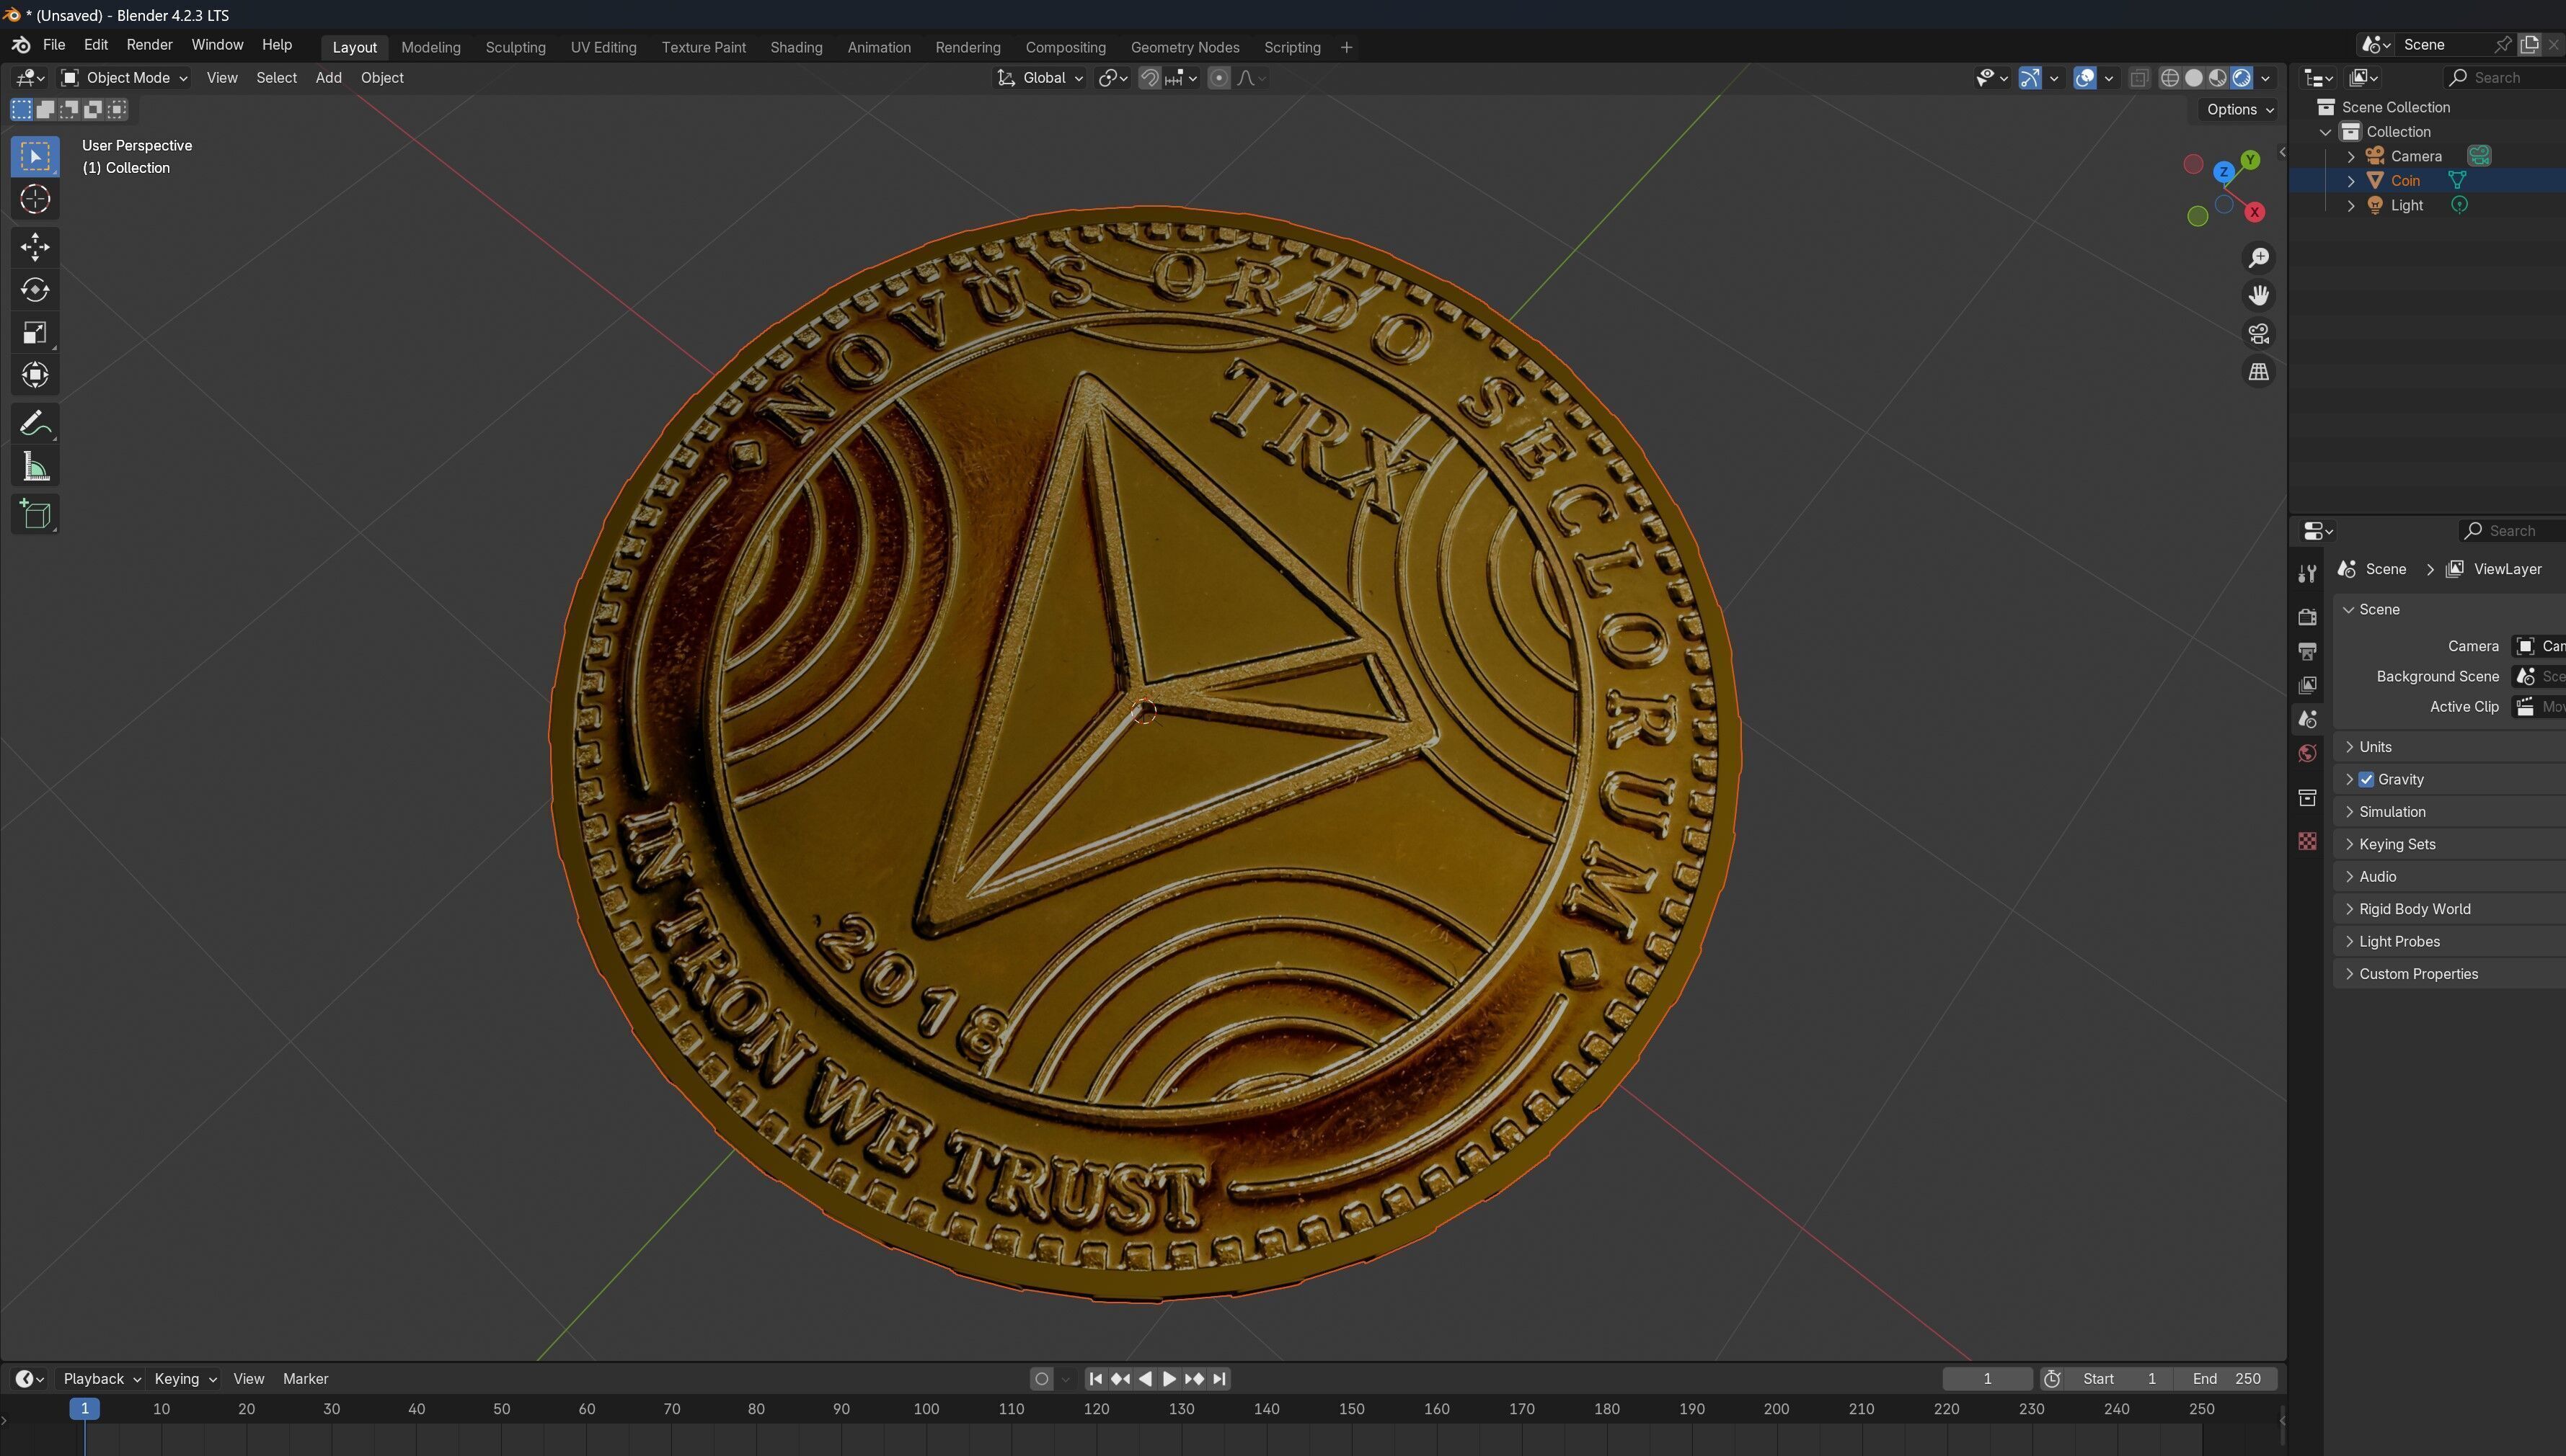Select the Measure tool
This screenshot has height=1456, width=2566.
coord(35,467)
